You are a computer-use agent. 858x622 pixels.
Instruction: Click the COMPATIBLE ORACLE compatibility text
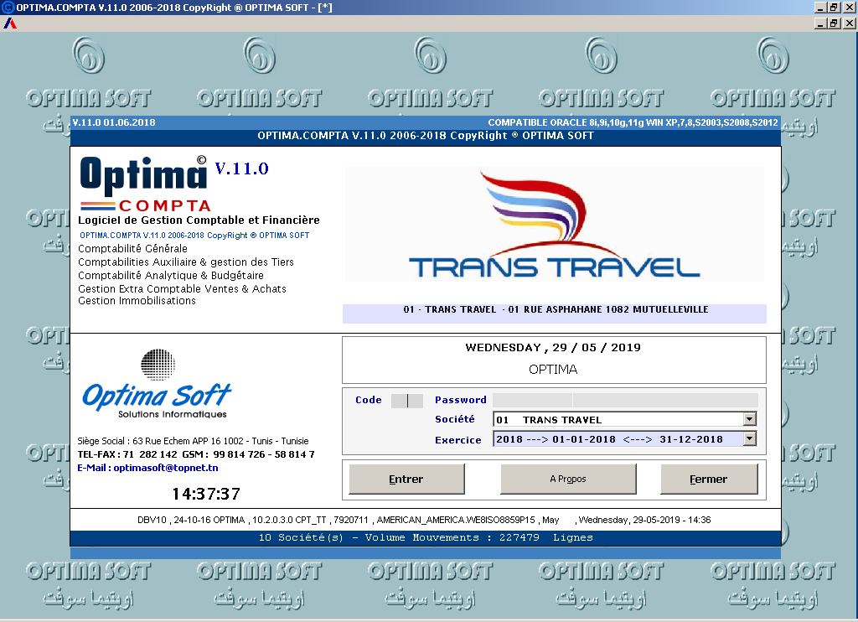[633, 122]
